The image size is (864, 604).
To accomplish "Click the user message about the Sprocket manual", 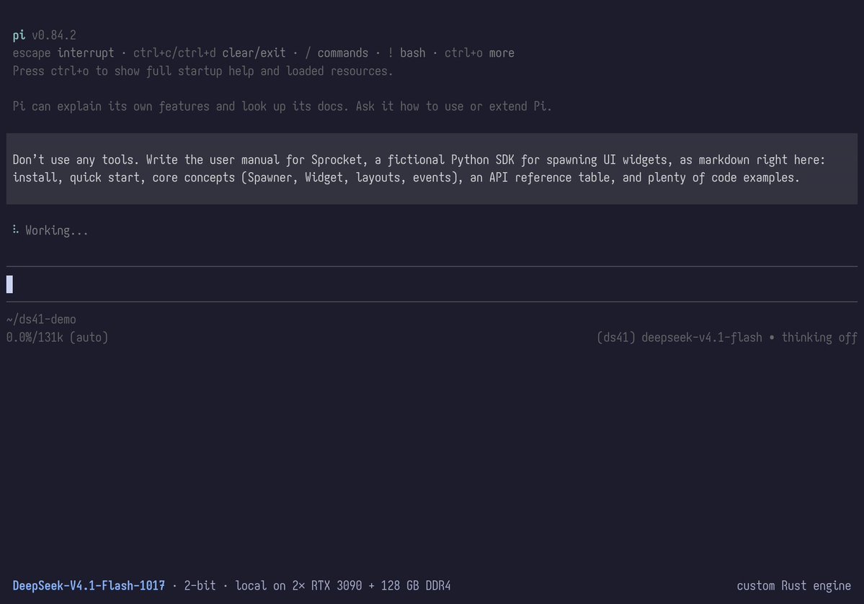I will [432, 168].
